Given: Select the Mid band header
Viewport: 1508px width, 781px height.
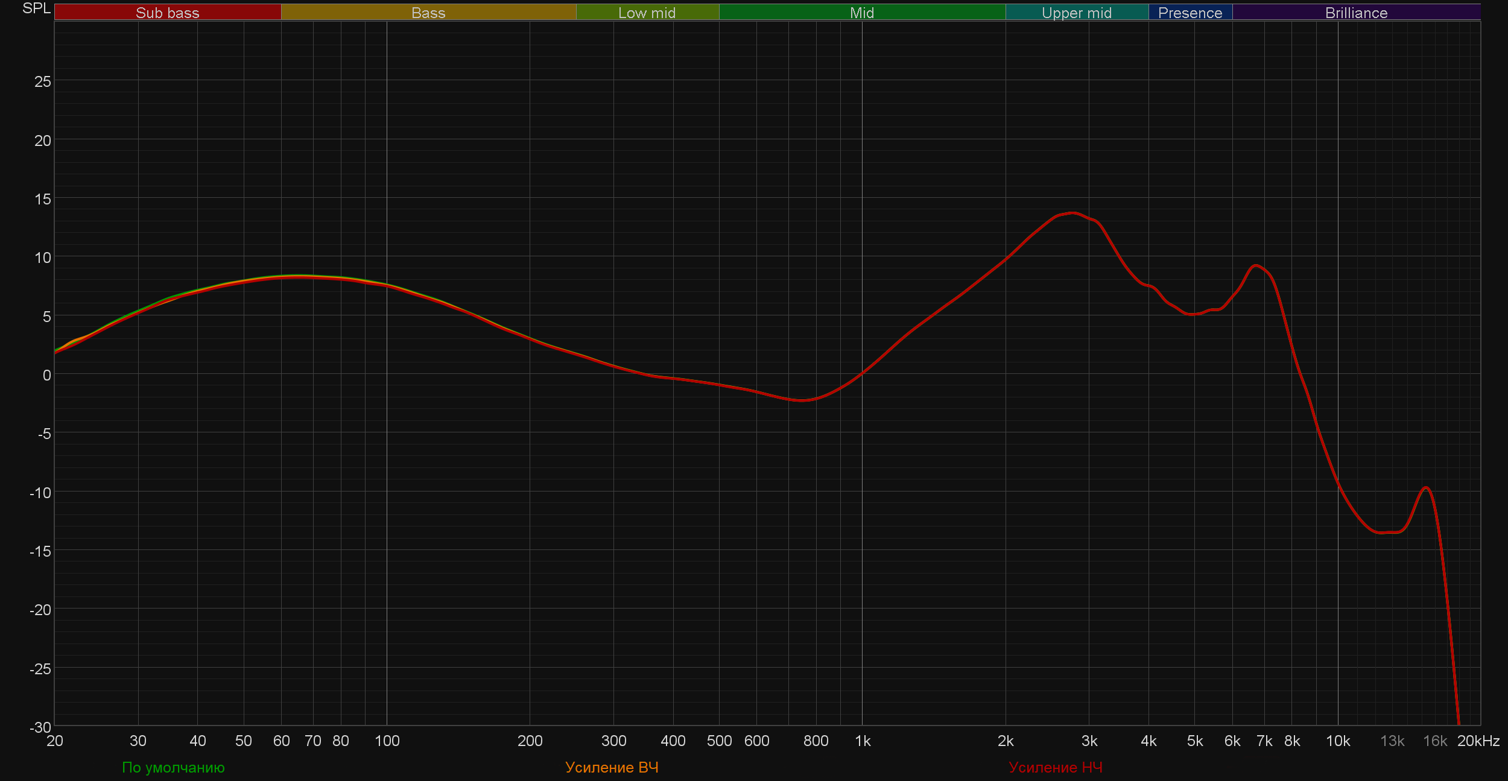Looking at the screenshot, I should [861, 13].
